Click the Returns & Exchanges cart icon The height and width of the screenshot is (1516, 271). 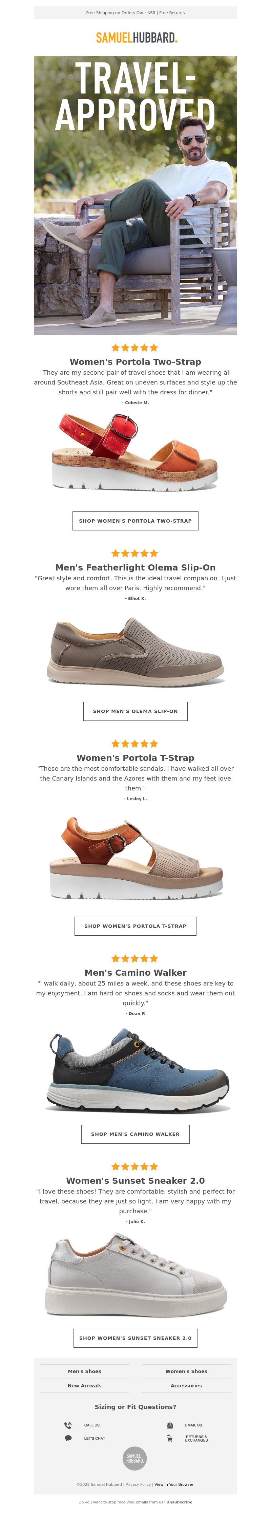pyautogui.click(x=169, y=1438)
